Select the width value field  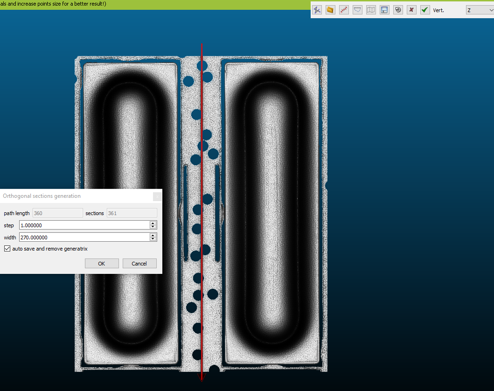pos(84,237)
